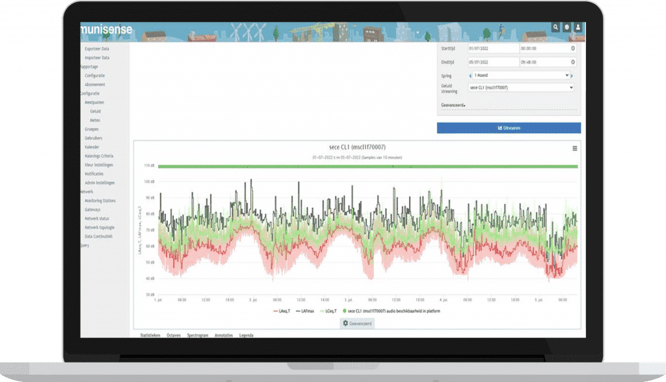Click the left arrow before 1 Maand
The height and width of the screenshot is (382, 666).
coord(470,75)
